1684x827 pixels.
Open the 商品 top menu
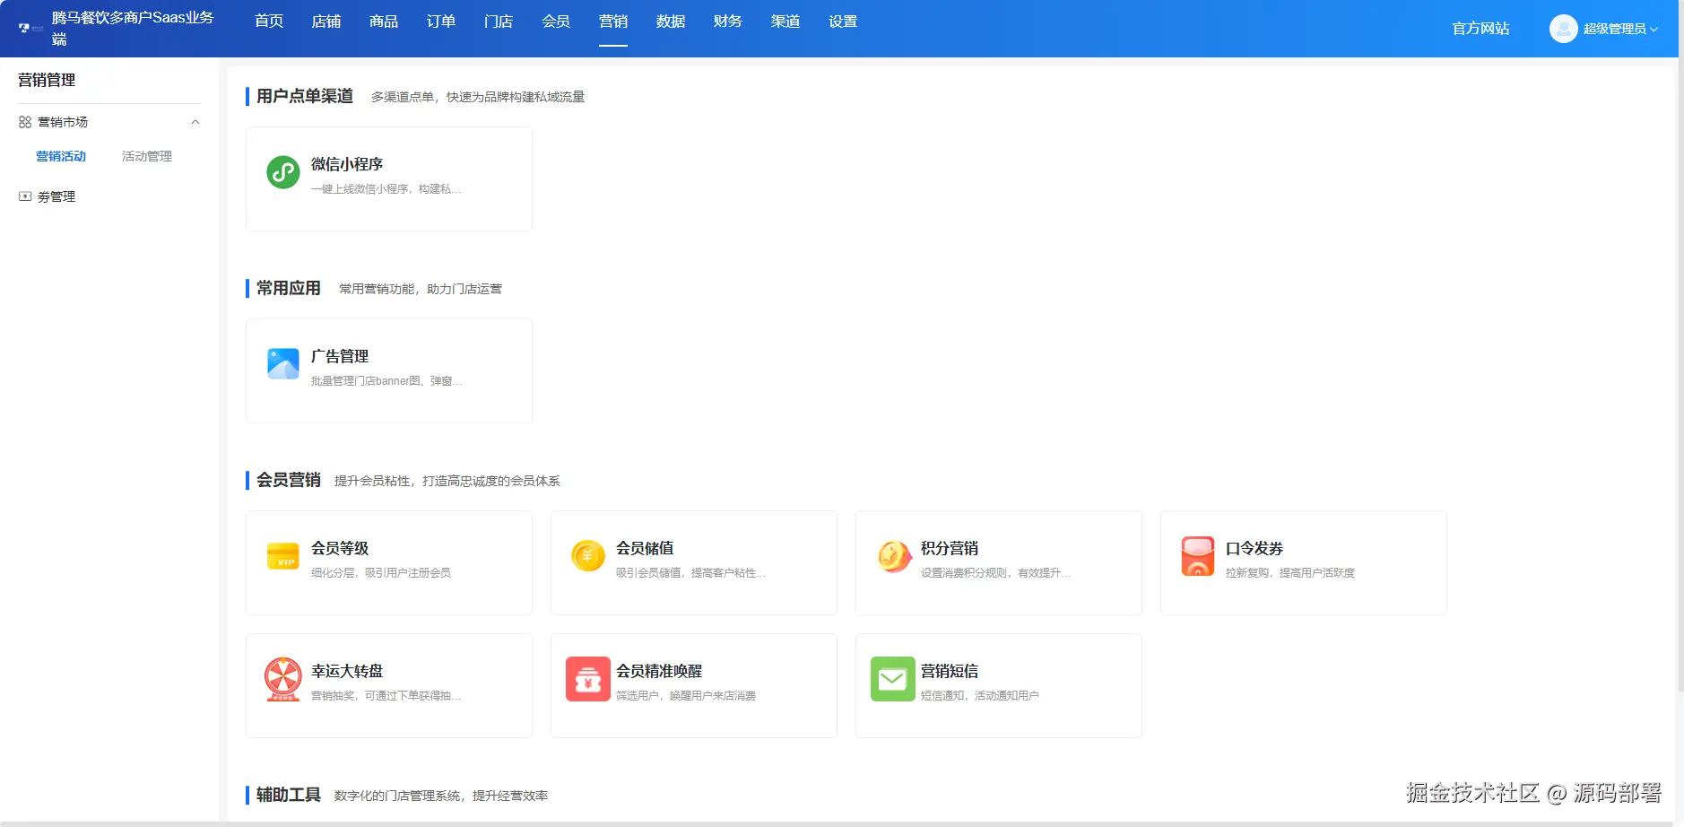[384, 22]
